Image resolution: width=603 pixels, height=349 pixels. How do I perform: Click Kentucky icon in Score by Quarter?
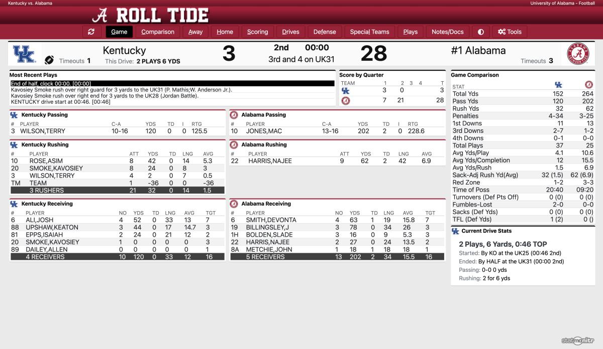[x=345, y=91]
